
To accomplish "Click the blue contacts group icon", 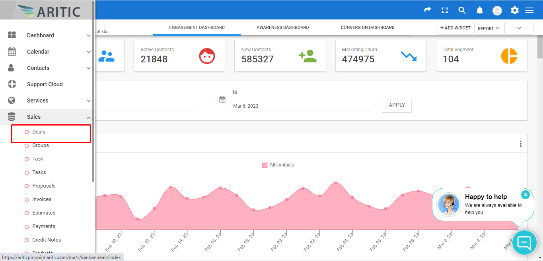I will pyautogui.click(x=106, y=56).
